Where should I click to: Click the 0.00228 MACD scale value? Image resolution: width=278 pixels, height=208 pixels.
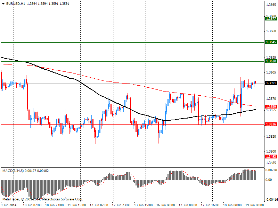point(271,170)
